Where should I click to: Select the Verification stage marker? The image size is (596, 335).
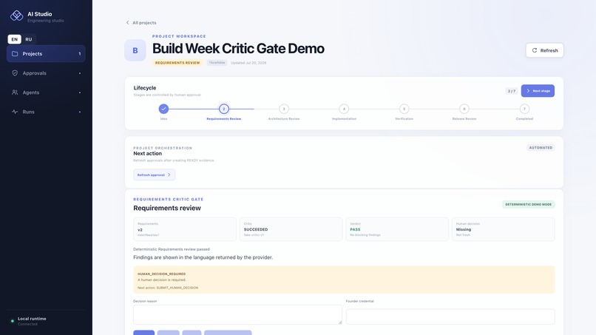click(x=404, y=109)
